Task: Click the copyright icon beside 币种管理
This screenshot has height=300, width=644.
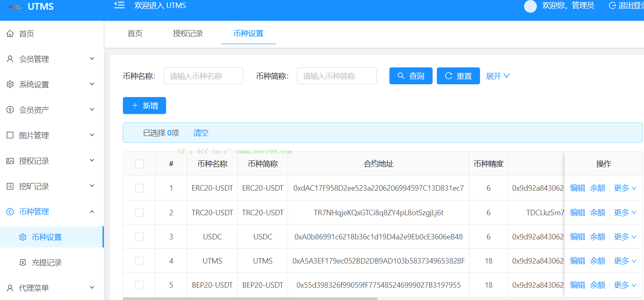Action: 10,211
